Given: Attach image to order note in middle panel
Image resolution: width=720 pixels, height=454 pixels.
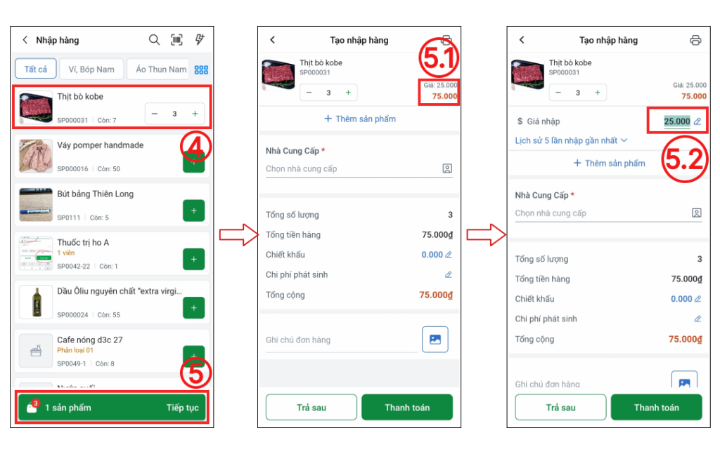Looking at the screenshot, I should click(x=435, y=340).
